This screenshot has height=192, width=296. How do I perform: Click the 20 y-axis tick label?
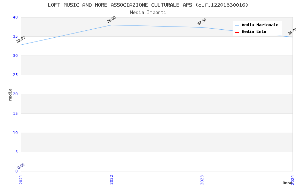tap(15, 94)
